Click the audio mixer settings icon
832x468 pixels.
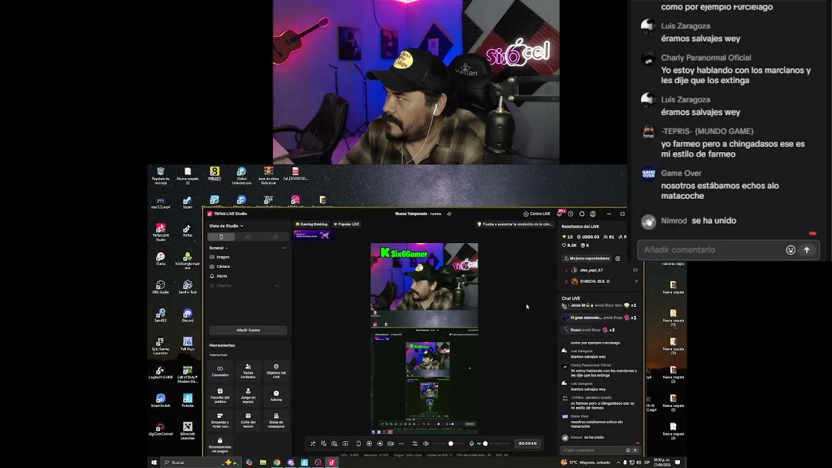coord(415,444)
